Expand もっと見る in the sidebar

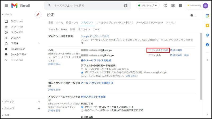pos(17,60)
